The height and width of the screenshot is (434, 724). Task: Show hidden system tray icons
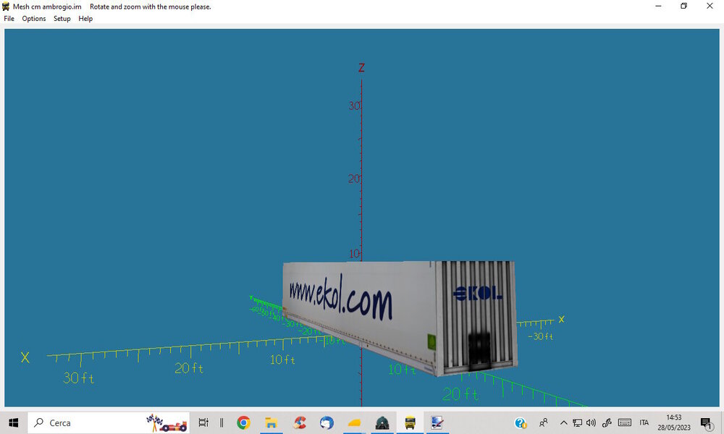563,422
